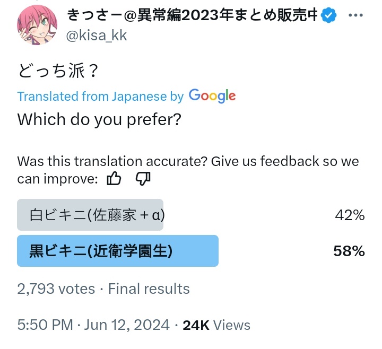Open the きっさー display name profile
Image resolution: width=382 pixels, height=349 pixels.
(192, 15)
